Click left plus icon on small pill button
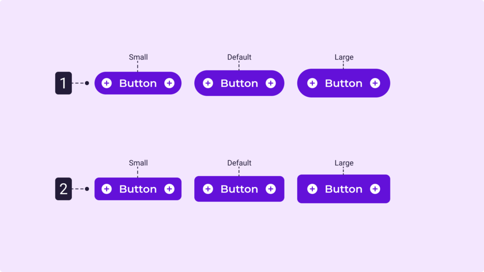 [107, 83]
